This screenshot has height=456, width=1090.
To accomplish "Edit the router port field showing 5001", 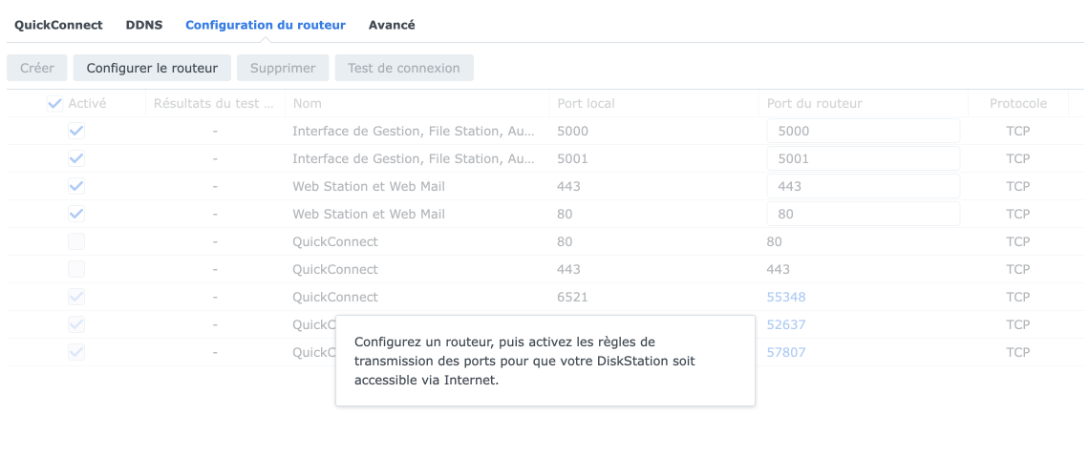I will [x=863, y=158].
